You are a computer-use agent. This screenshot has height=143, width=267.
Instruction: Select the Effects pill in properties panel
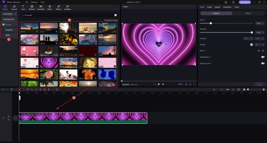[248, 13]
